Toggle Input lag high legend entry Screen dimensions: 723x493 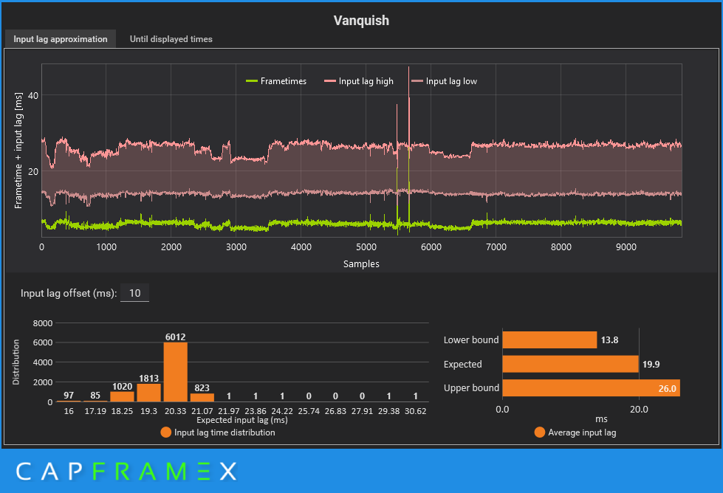[x=359, y=81]
